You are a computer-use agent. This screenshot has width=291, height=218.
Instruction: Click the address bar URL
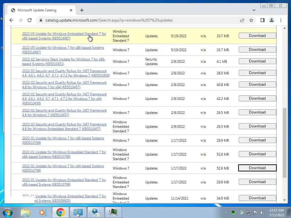(109, 20)
